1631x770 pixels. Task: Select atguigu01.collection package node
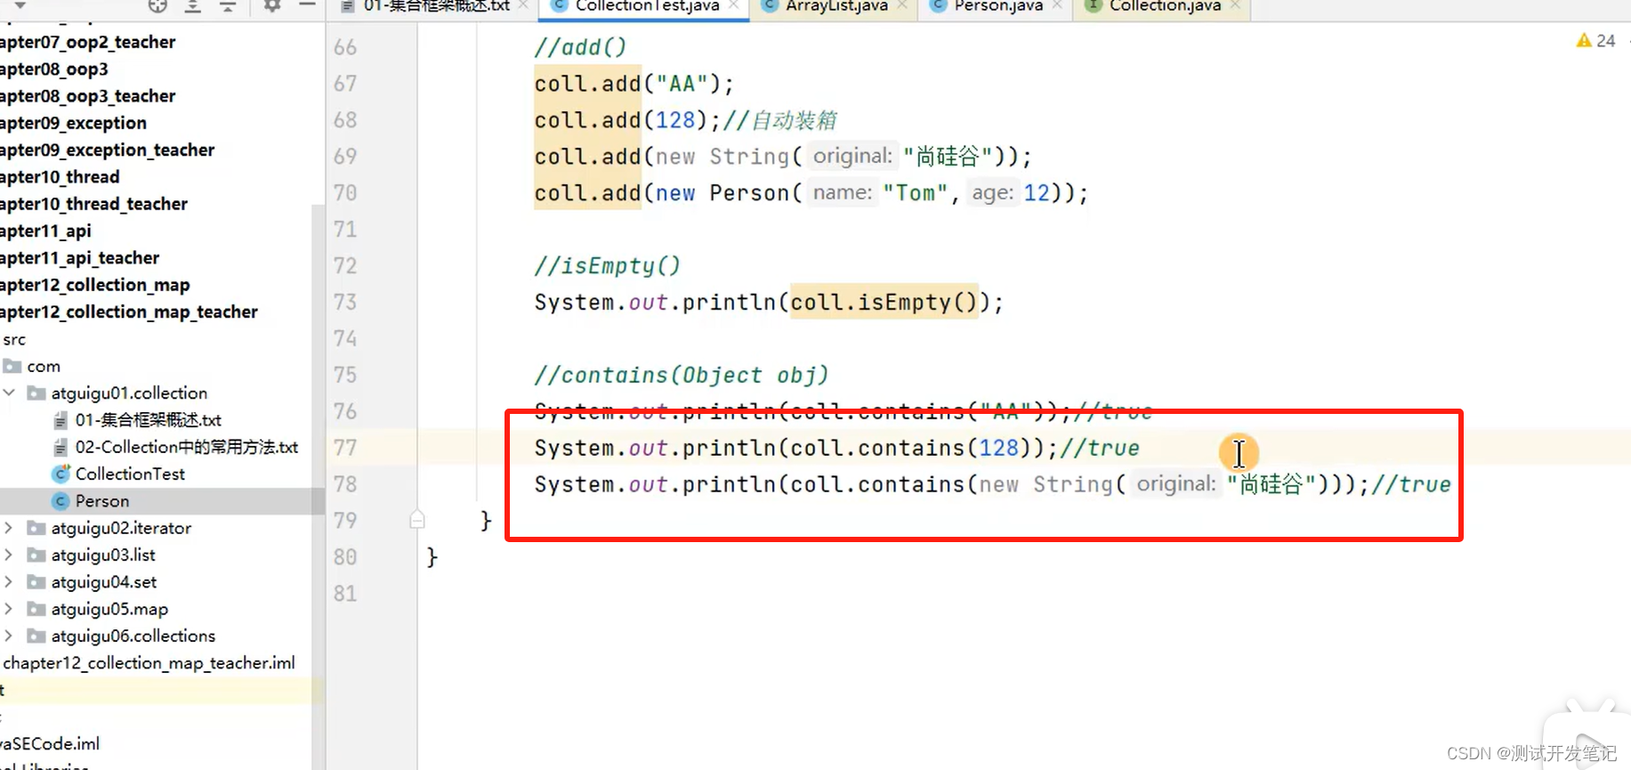pos(129,393)
